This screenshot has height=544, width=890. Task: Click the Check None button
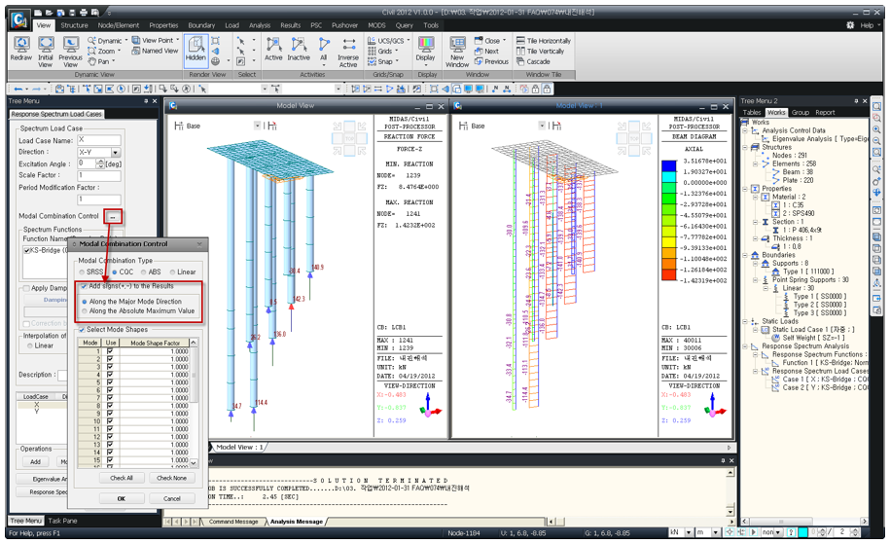[x=171, y=478]
